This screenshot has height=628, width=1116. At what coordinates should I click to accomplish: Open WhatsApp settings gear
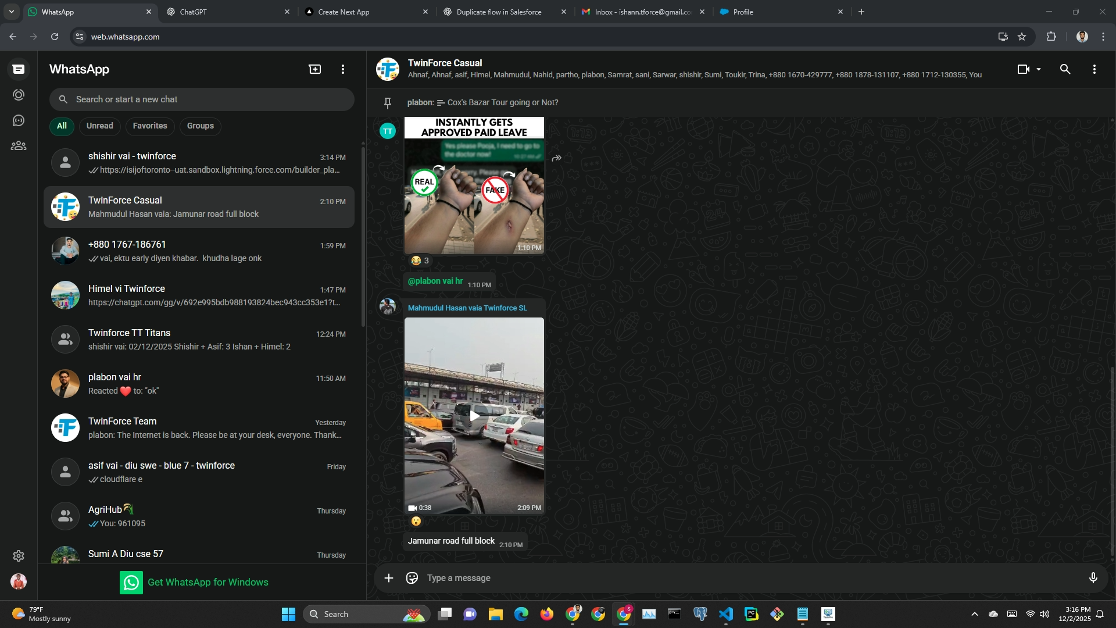[19, 556]
